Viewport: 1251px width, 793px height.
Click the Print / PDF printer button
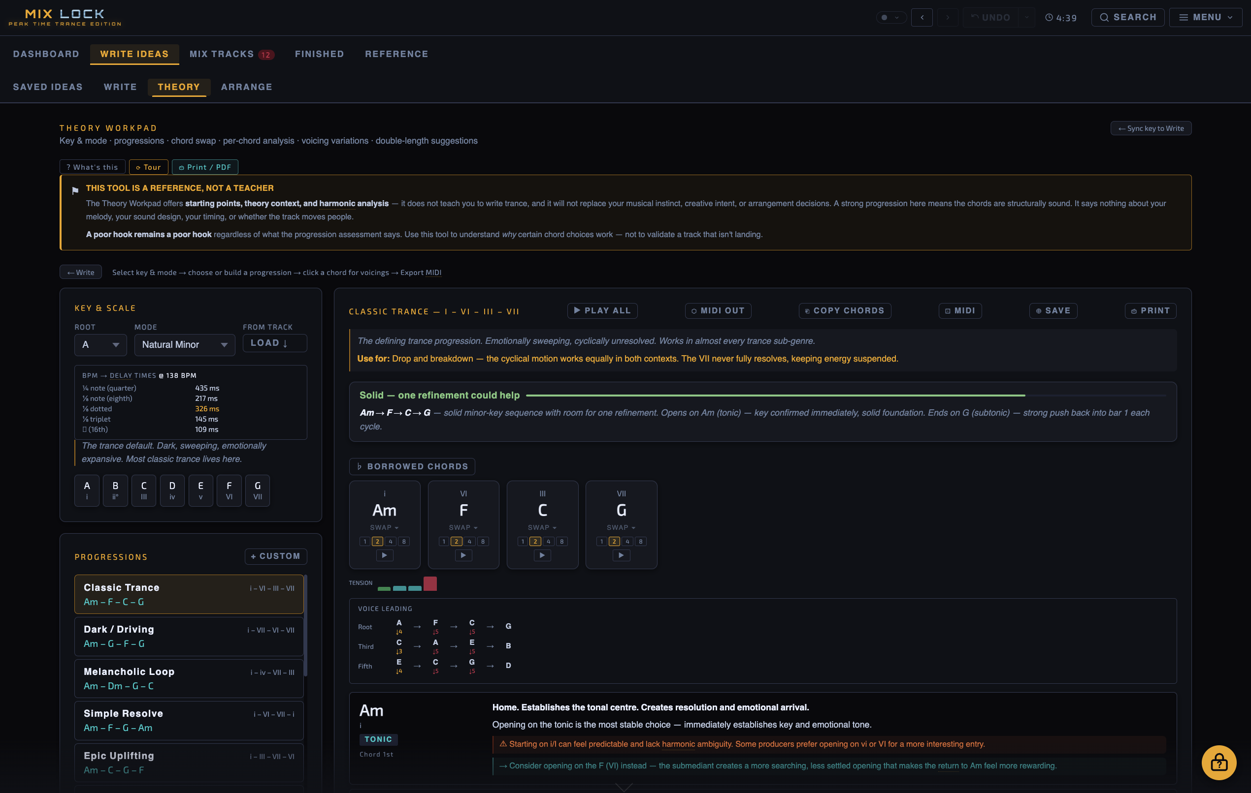tap(205, 167)
